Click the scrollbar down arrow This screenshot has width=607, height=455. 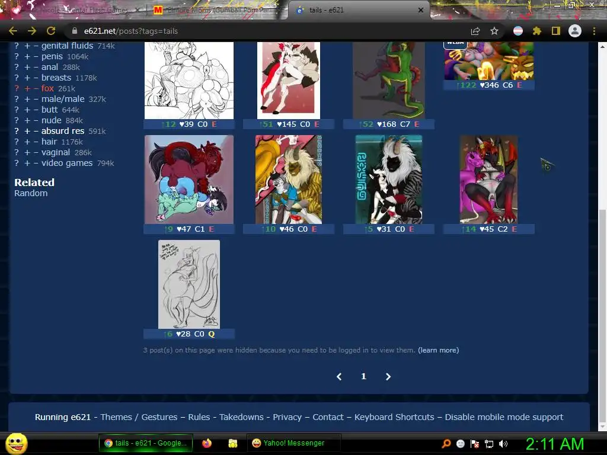coord(602,427)
